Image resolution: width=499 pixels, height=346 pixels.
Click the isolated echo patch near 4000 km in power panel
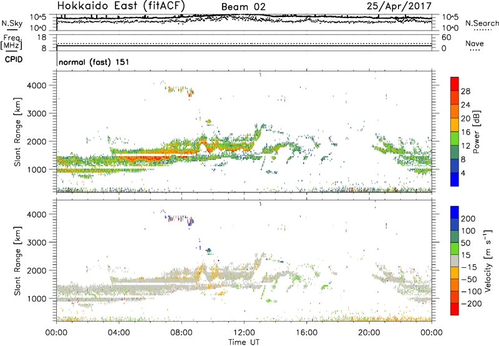(180, 91)
